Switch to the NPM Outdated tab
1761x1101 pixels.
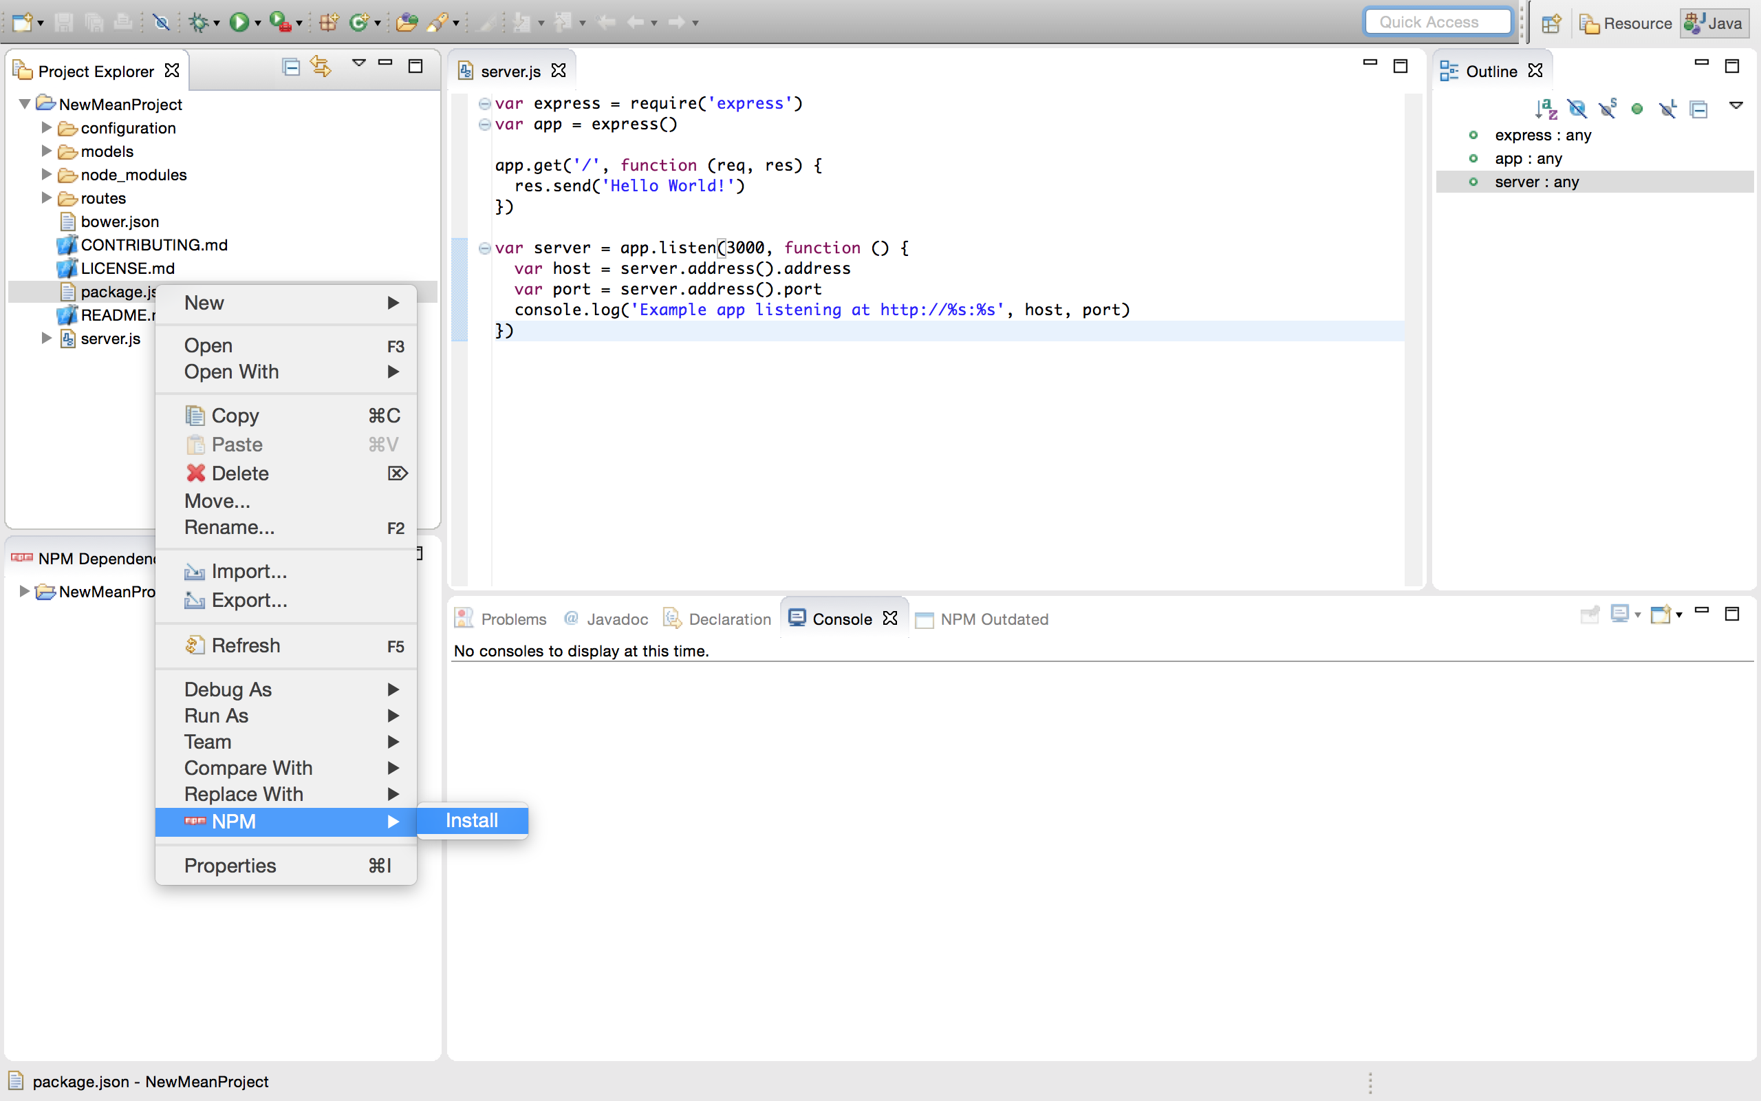pos(993,619)
